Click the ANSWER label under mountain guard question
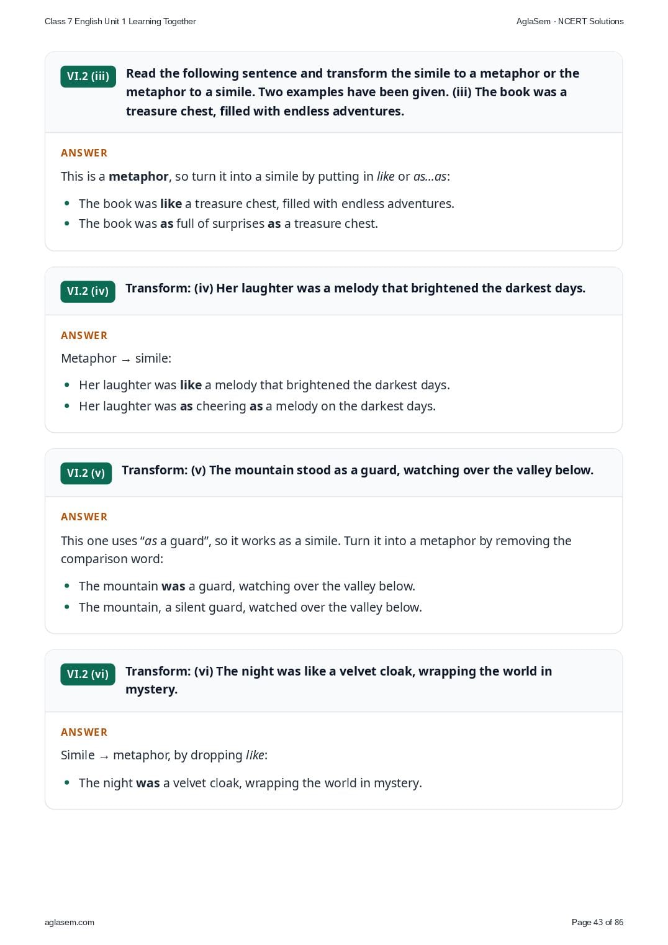Viewport: 668px width, 945px height. pos(84,517)
